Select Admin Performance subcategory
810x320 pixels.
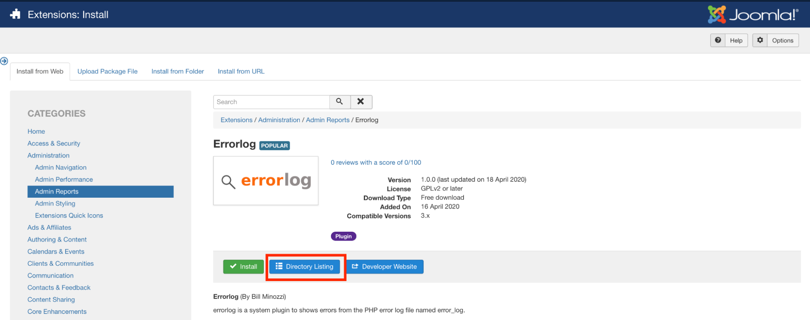click(64, 179)
